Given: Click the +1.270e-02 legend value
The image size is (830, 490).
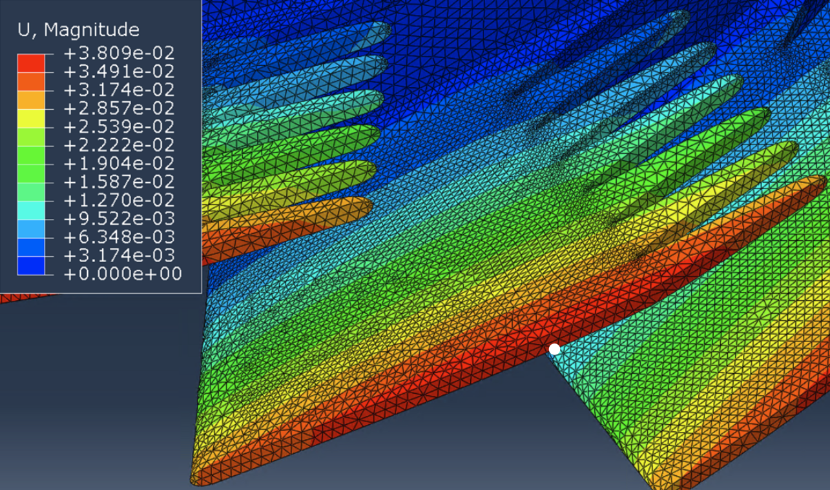Looking at the screenshot, I should tap(119, 200).
